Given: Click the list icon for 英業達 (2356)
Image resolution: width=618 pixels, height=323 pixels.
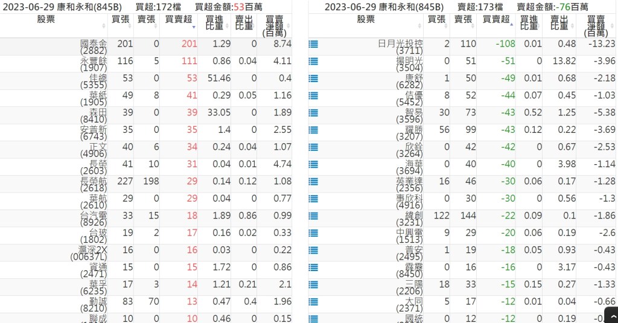Looking at the screenshot, I should 313,181.
